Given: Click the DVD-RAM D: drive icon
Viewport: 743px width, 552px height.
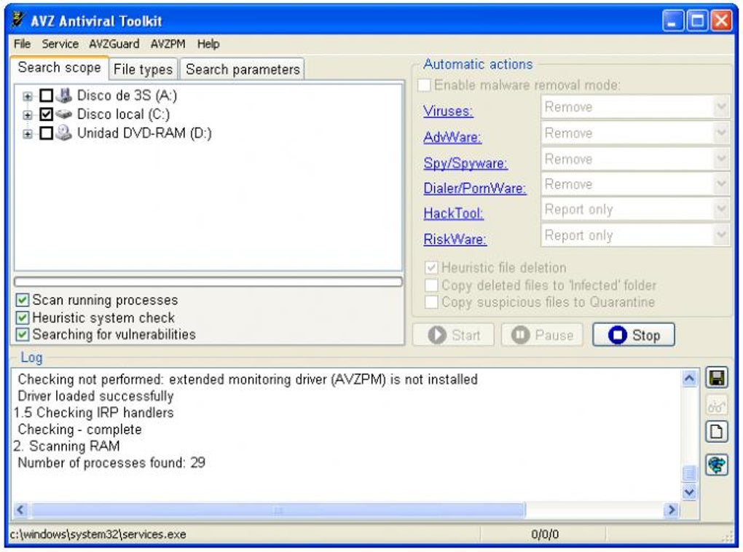Looking at the screenshot, I should click(63, 133).
